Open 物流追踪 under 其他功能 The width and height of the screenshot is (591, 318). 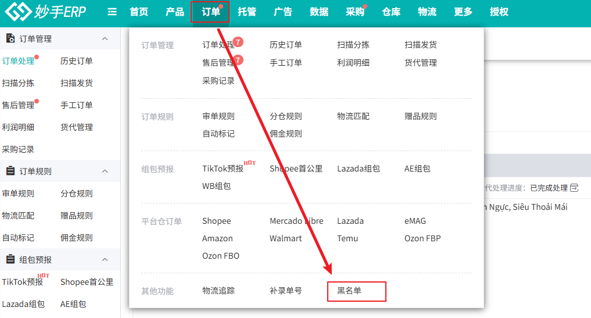point(219,290)
